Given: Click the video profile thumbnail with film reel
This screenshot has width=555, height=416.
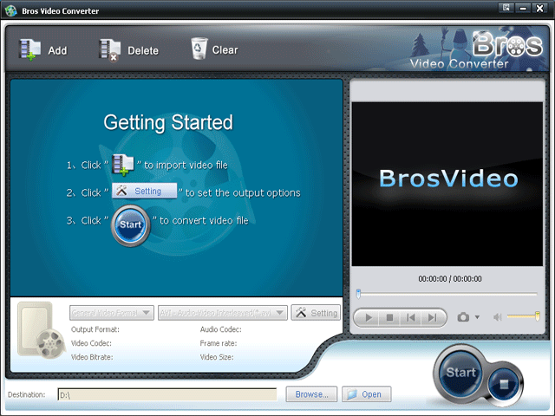Looking at the screenshot, I should (x=40, y=328).
